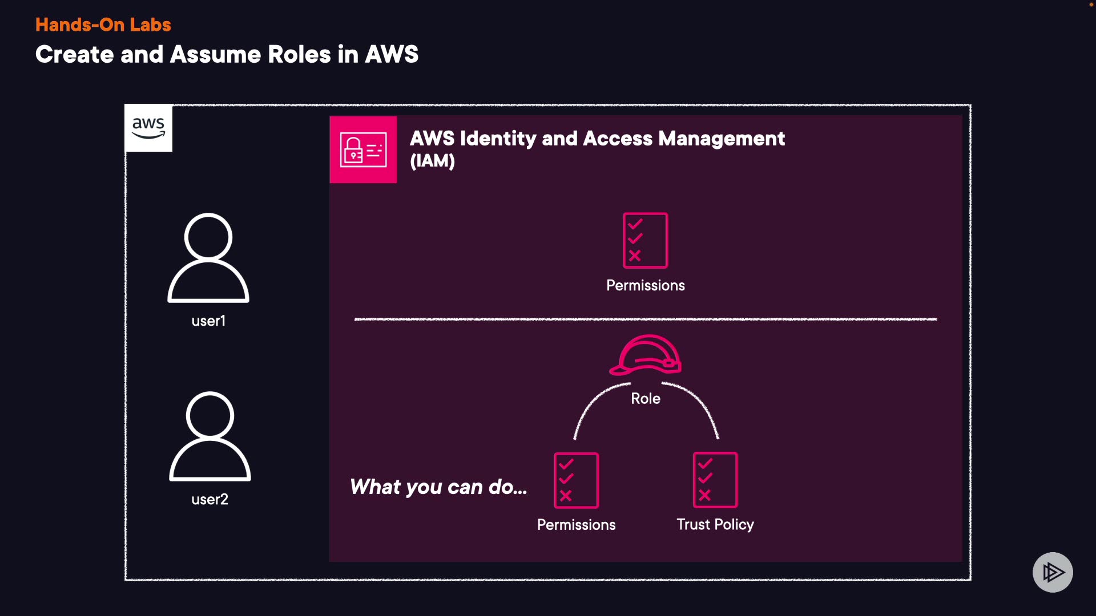The image size is (1096, 616).
Task: Click the Pluralsight play logo button
Action: pos(1053,572)
